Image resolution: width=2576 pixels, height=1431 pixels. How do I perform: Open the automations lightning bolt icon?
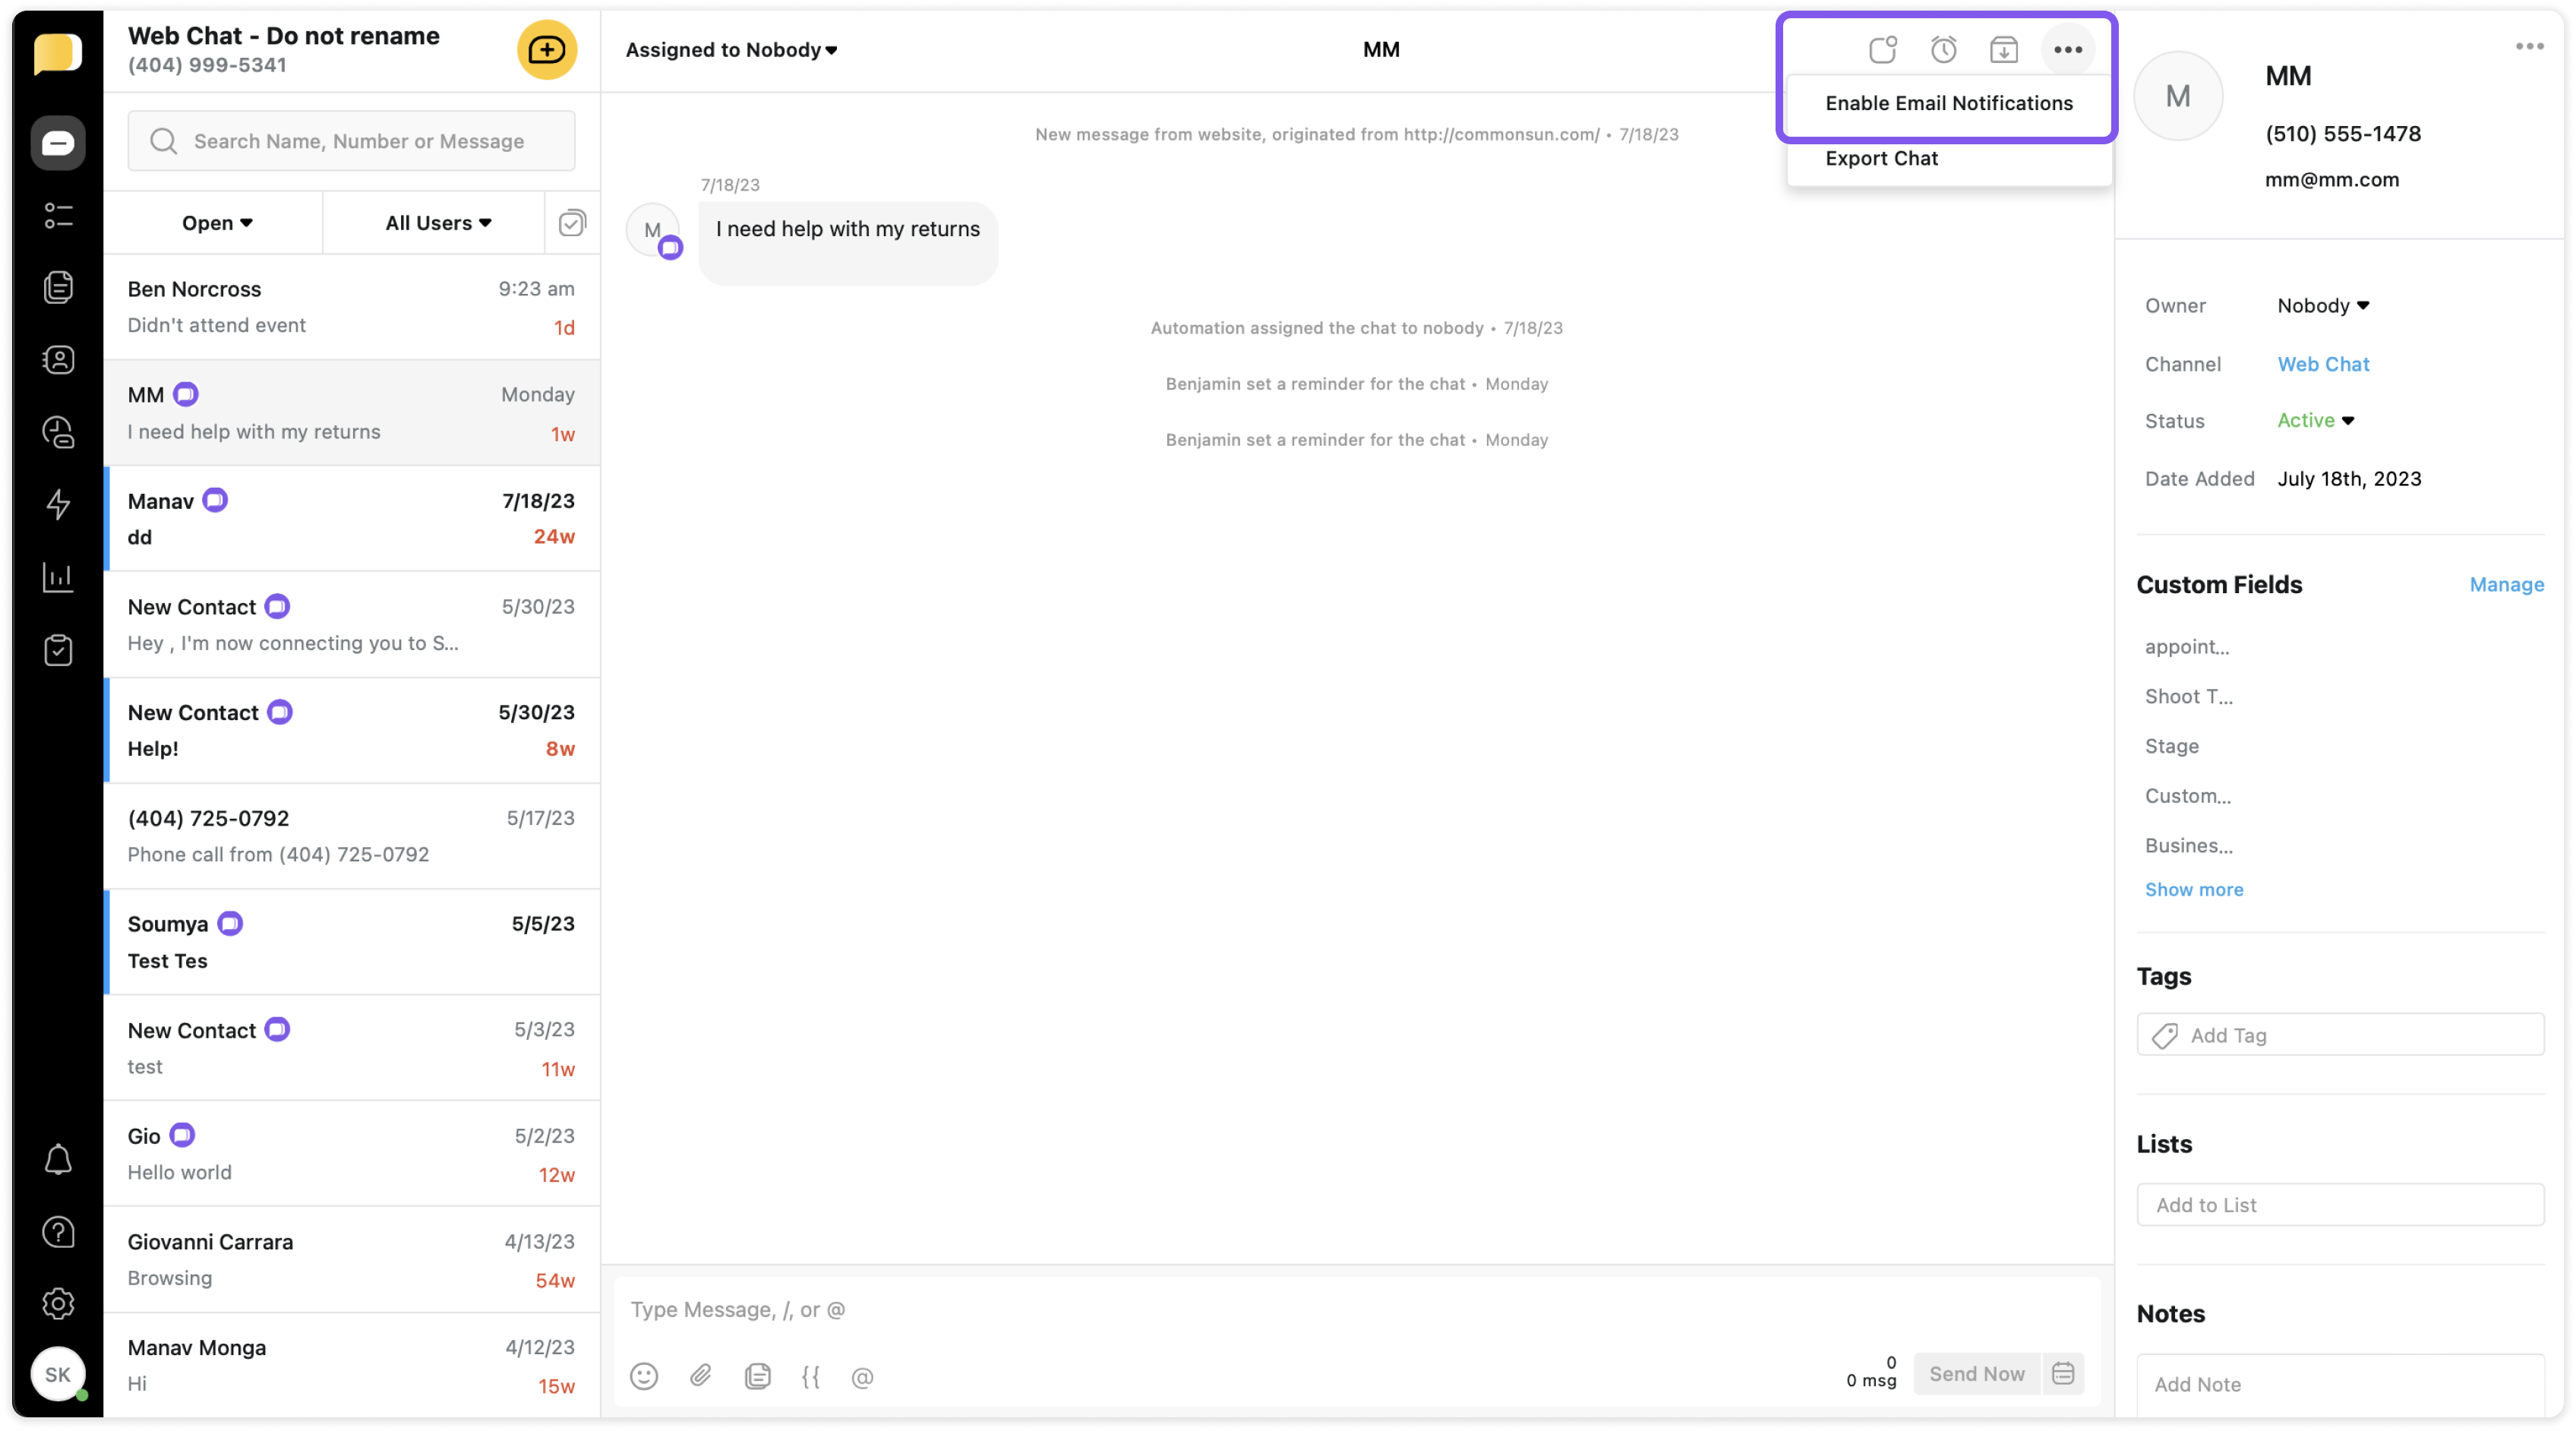tap(58, 504)
